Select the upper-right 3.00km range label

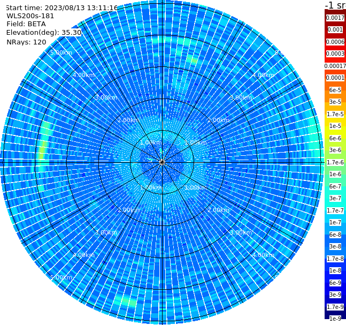241,97
